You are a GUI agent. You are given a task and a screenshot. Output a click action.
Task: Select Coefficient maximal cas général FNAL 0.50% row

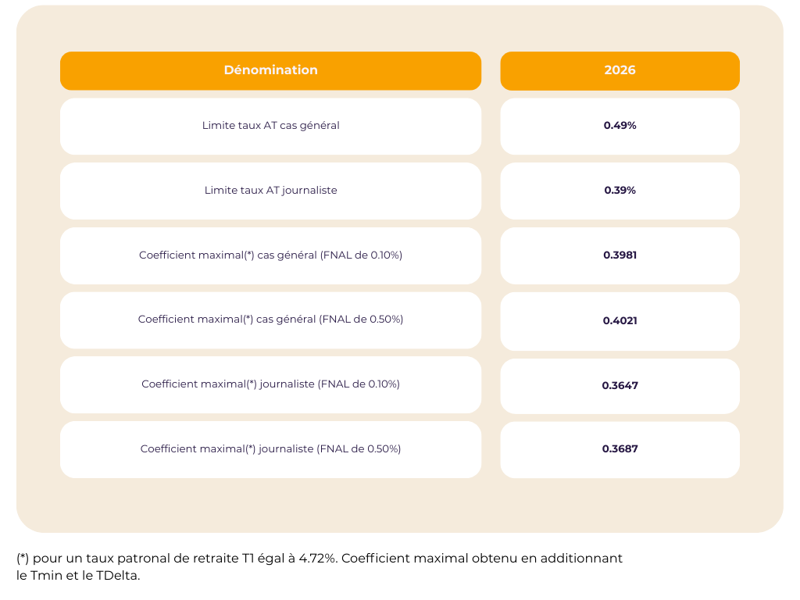pyautogui.click(x=270, y=320)
